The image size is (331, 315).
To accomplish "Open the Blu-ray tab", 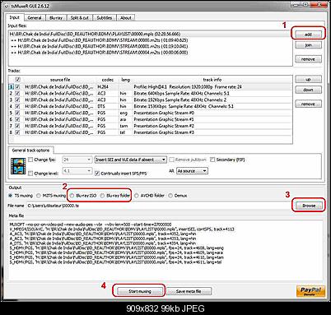I will tap(56, 18).
